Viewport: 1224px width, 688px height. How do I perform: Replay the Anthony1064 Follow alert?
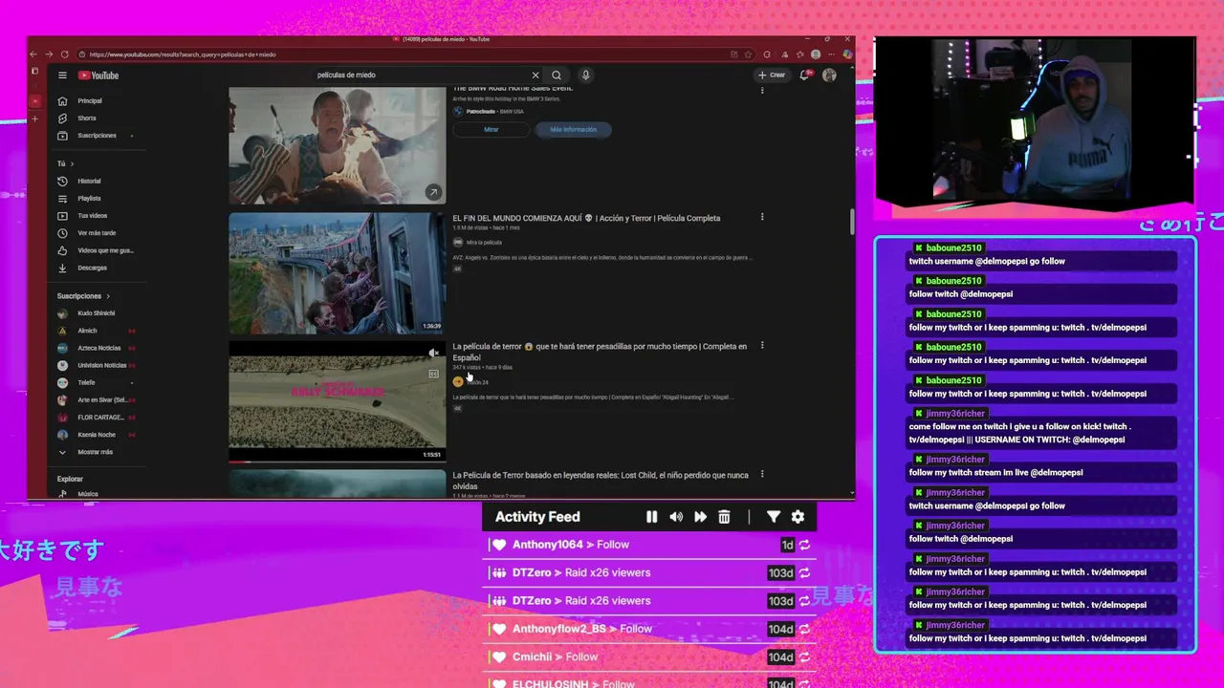805,545
